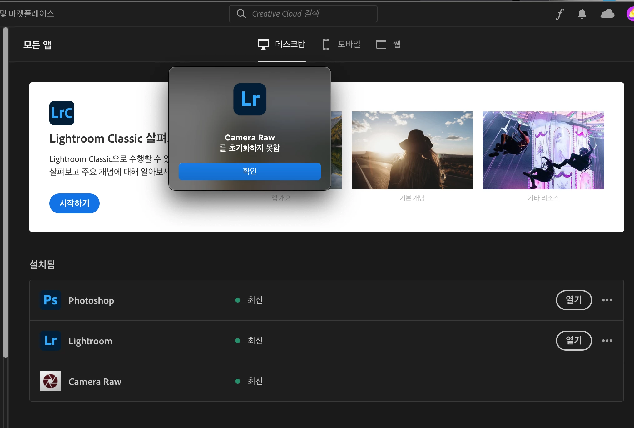The width and height of the screenshot is (634, 428).
Task: Click the Lightroom Classic LrC icon
Action: click(x=62, y=113)
